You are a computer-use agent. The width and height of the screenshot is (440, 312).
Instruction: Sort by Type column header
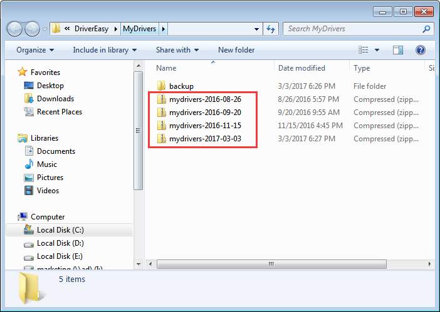362,68
